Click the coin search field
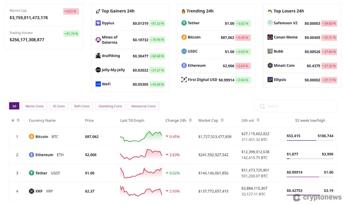Image resolution: width=344 pixels, height=206 pixels. [296, 106]
